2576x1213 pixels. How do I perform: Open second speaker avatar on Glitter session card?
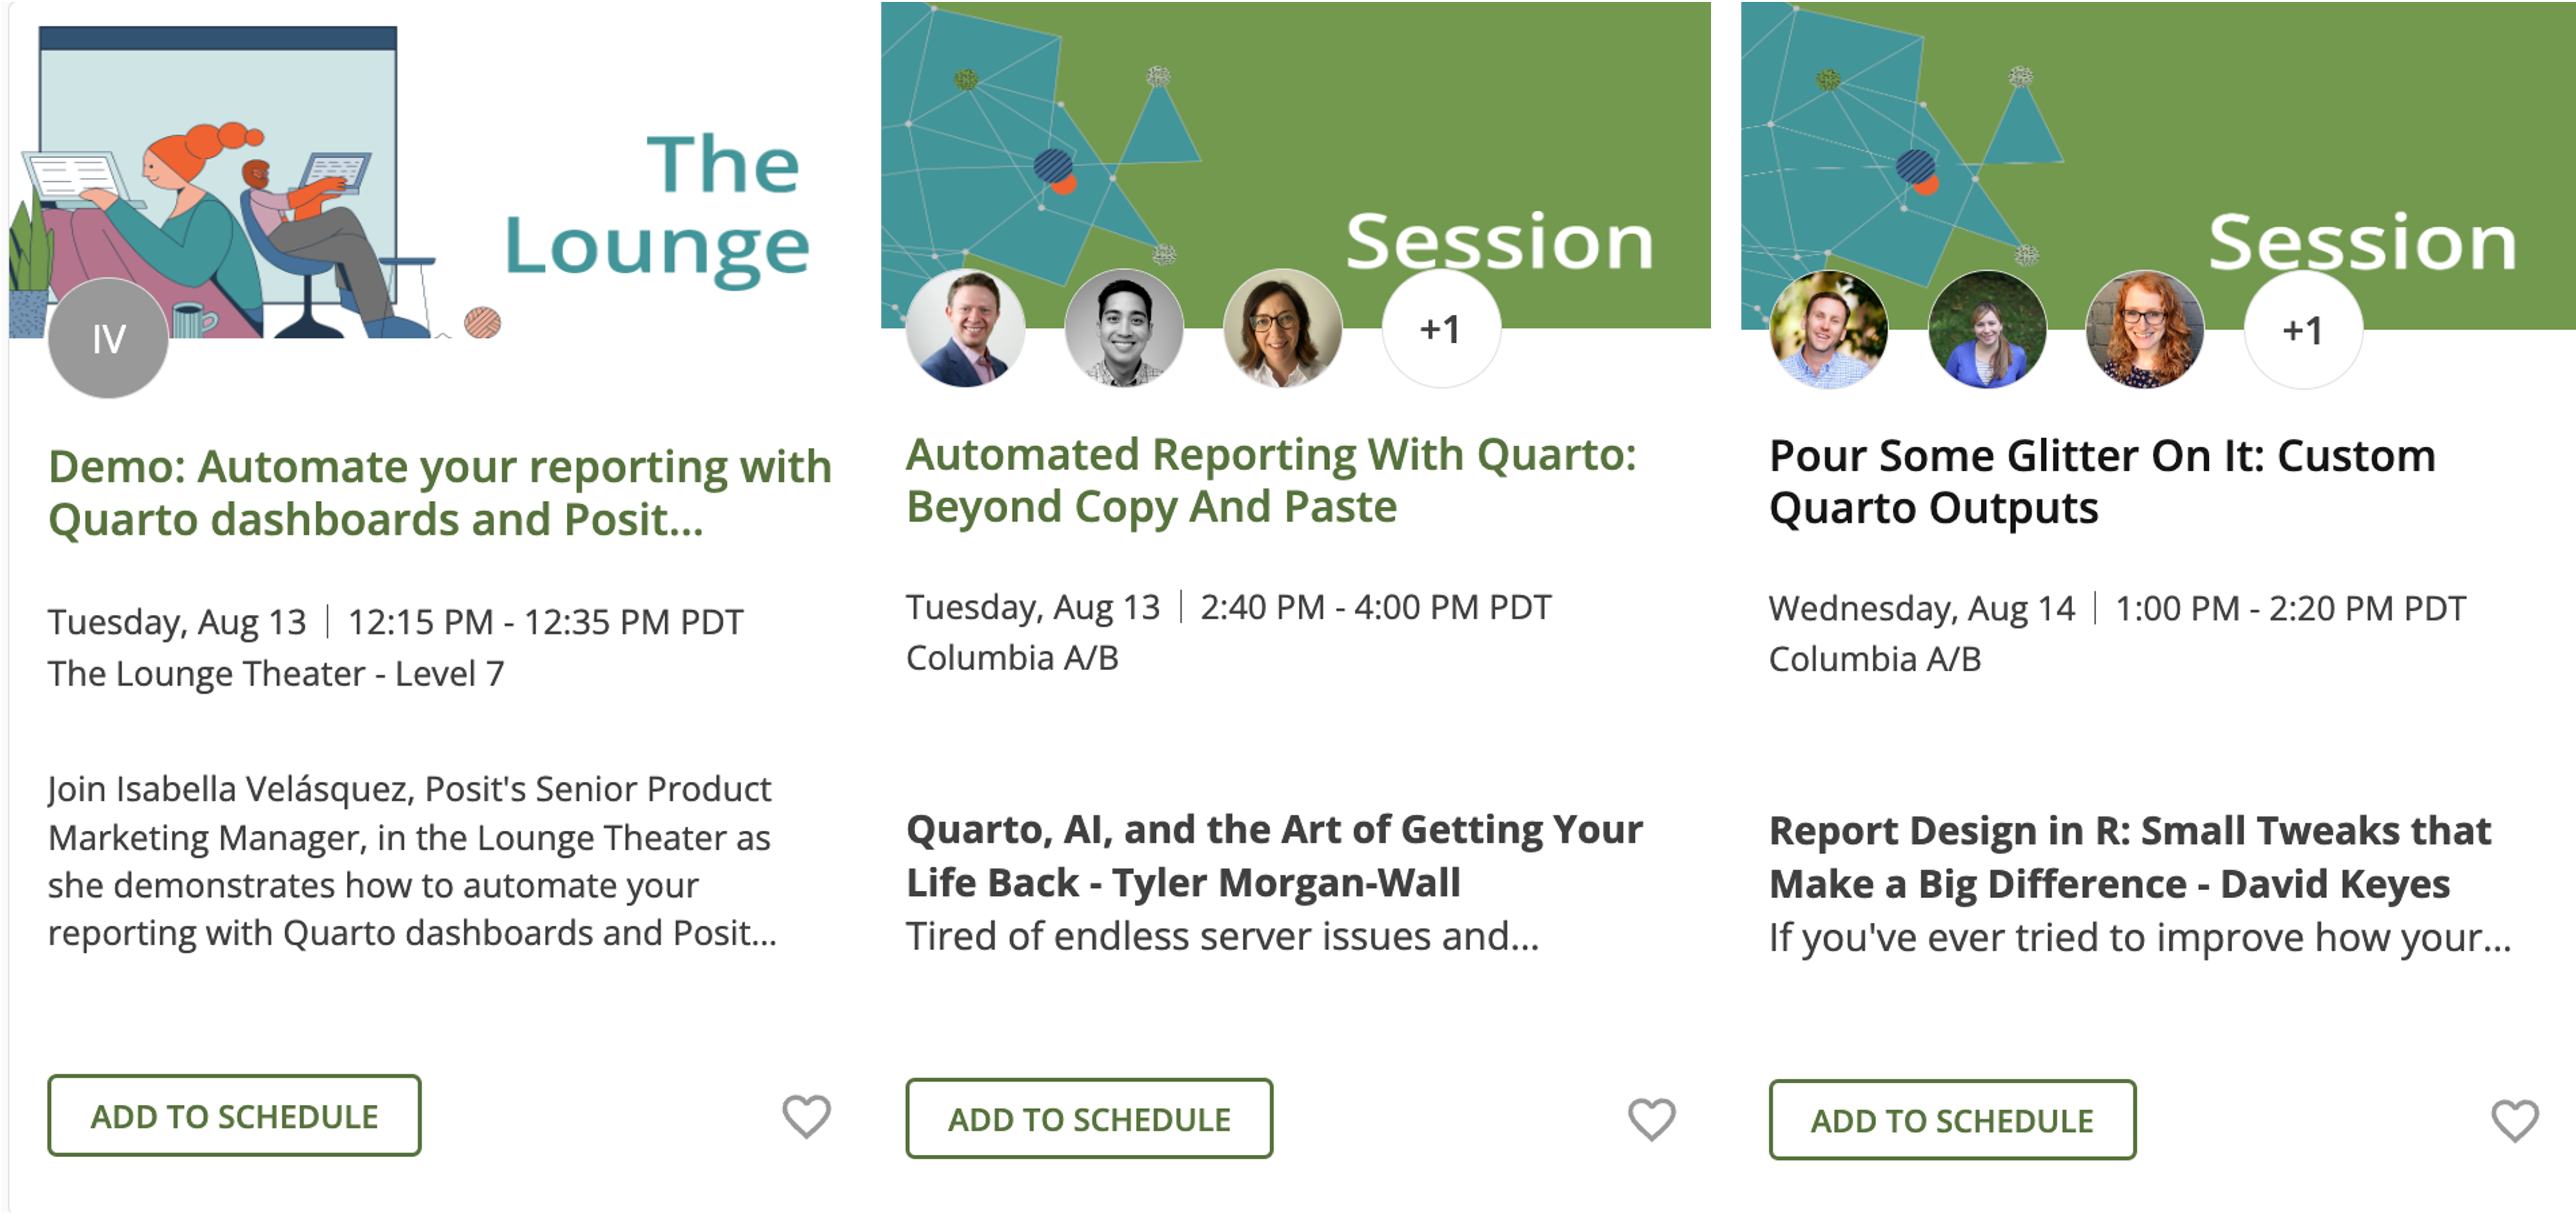coord(1987,329)
